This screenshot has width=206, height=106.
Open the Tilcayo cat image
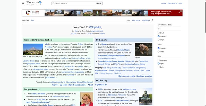[144, 50]
